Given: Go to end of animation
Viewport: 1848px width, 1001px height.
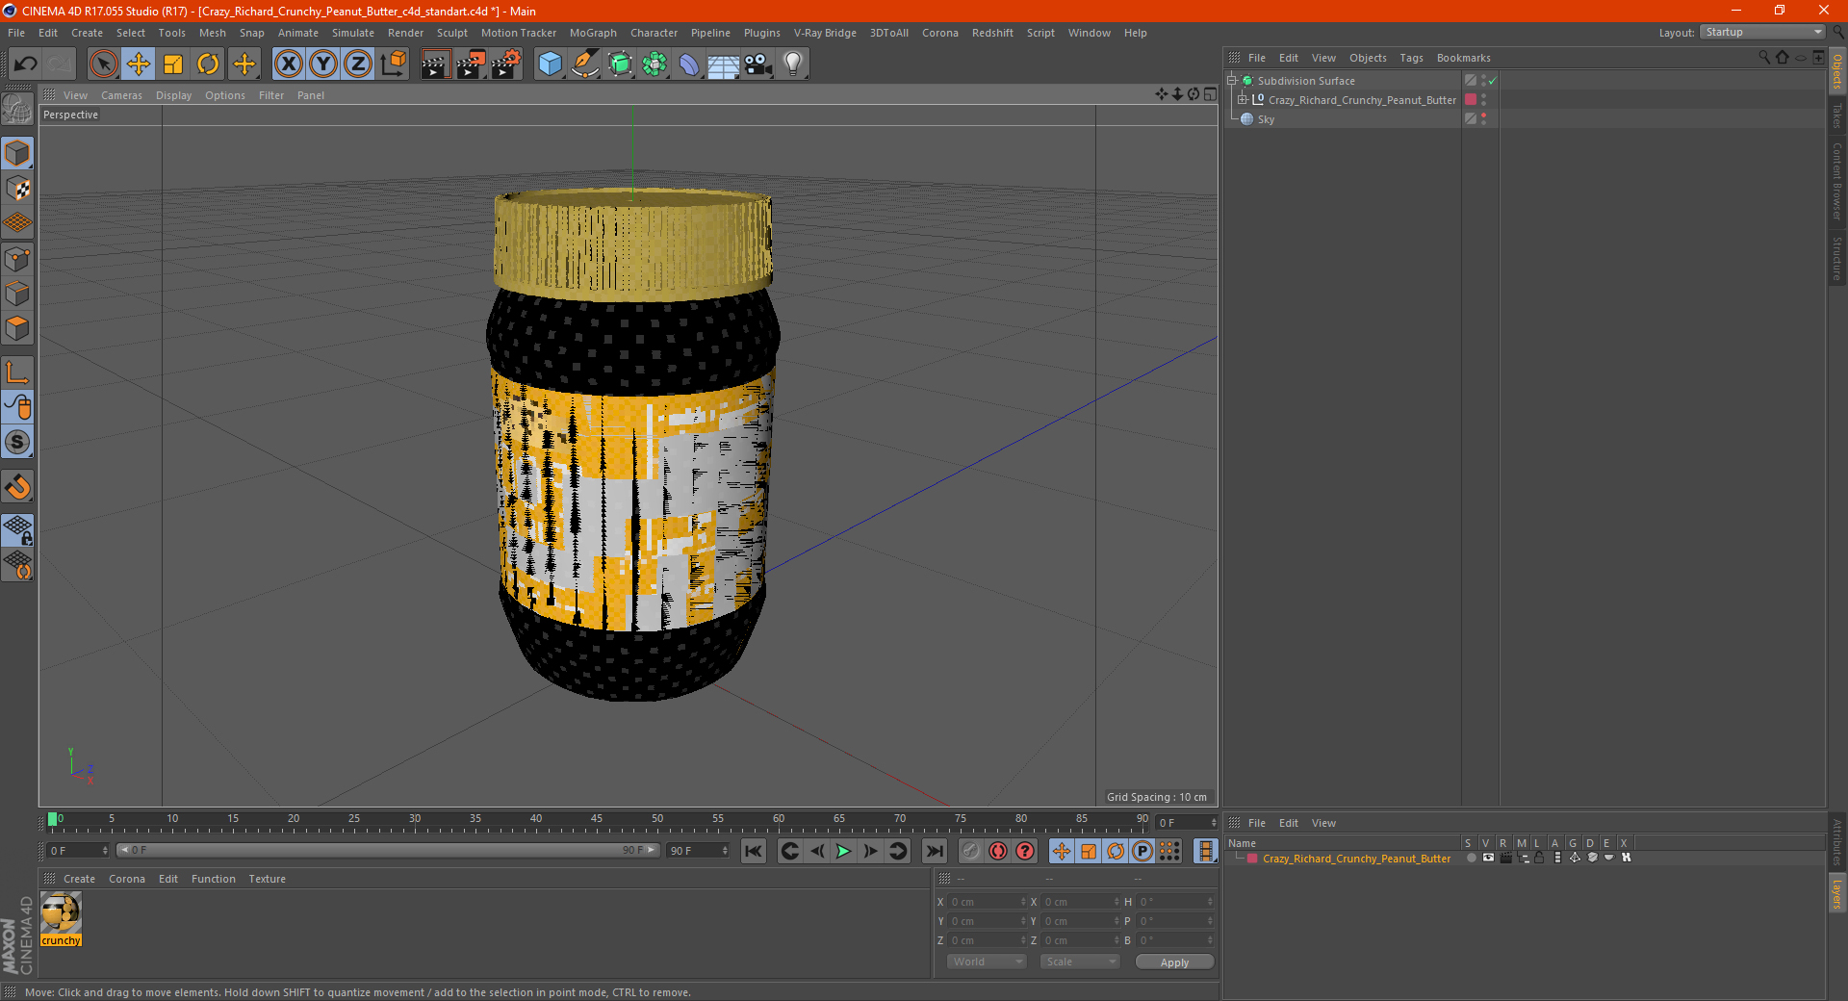Looking at the screenshot, I should pos(934,851).
